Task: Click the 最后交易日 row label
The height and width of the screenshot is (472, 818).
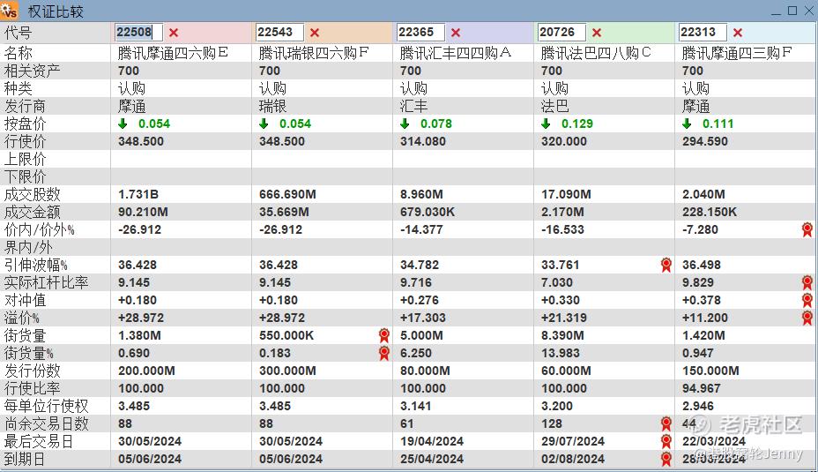Action: pyautogui.click(x=39, y=441)
